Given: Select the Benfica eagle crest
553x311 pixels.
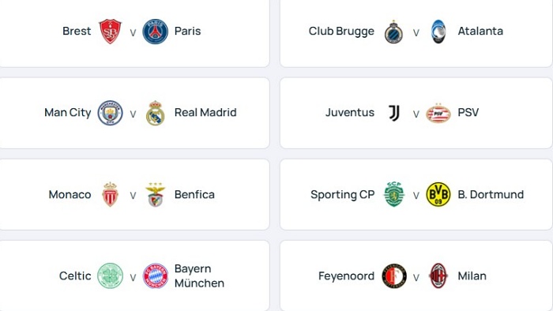Looking at the screenshot, I should [155, 194].
